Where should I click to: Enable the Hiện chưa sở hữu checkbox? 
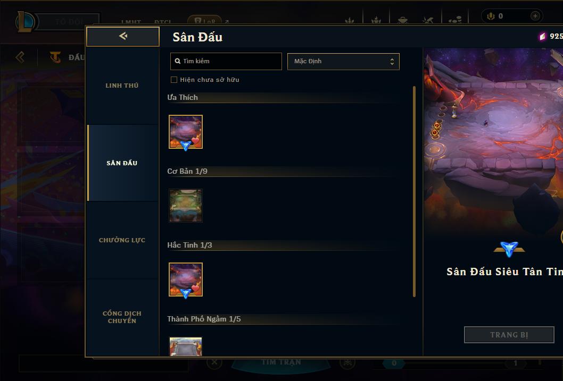pos(174,80)
